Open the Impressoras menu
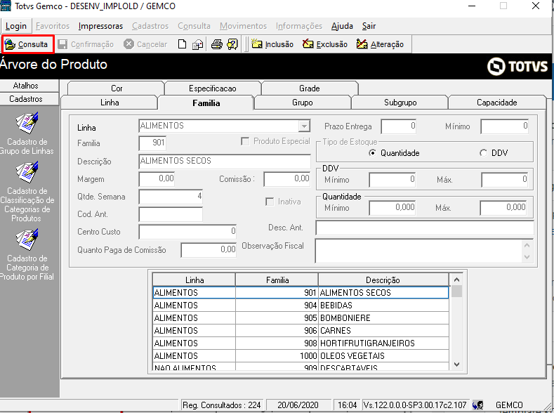Image resolution: width=554 pixels, height=413 pixels. [100, 26]
